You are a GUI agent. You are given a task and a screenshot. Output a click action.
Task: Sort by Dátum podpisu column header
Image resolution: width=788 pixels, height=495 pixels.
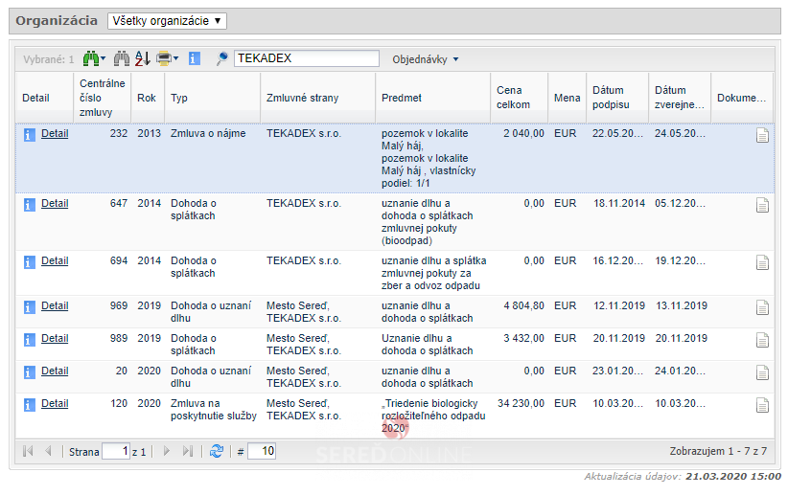pos(617,98)
